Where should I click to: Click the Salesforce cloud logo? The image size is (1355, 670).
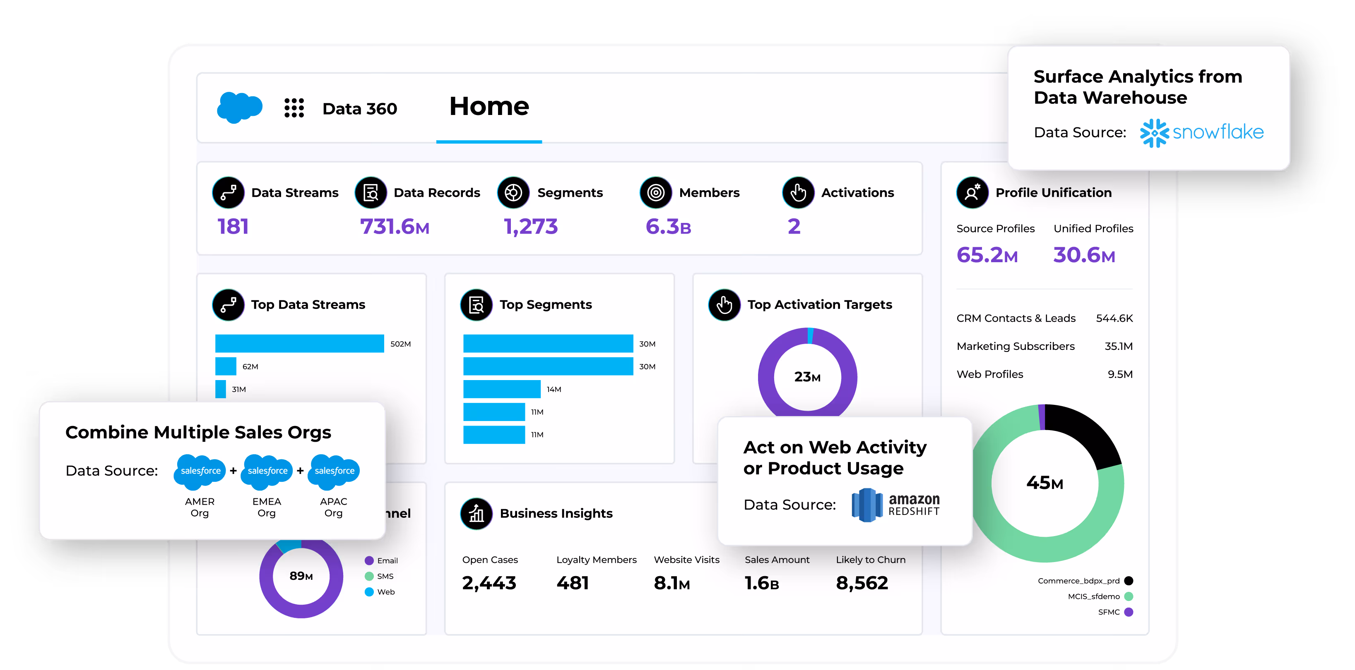(x=239, y=108)
